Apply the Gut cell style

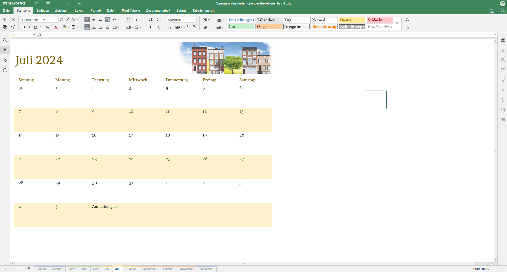241,27
